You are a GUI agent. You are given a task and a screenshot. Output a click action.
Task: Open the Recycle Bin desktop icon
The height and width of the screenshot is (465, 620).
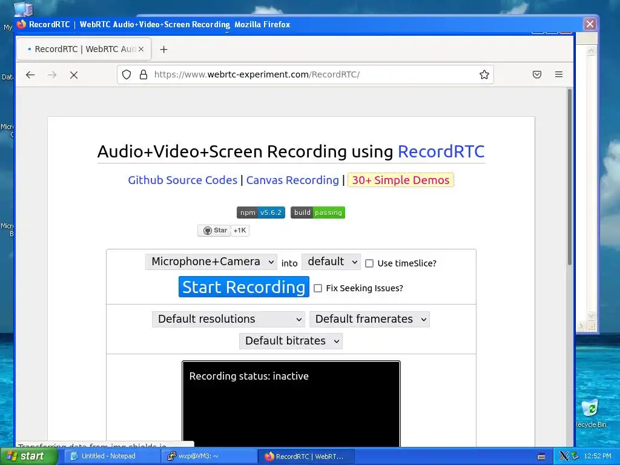(x=591, y=413)
